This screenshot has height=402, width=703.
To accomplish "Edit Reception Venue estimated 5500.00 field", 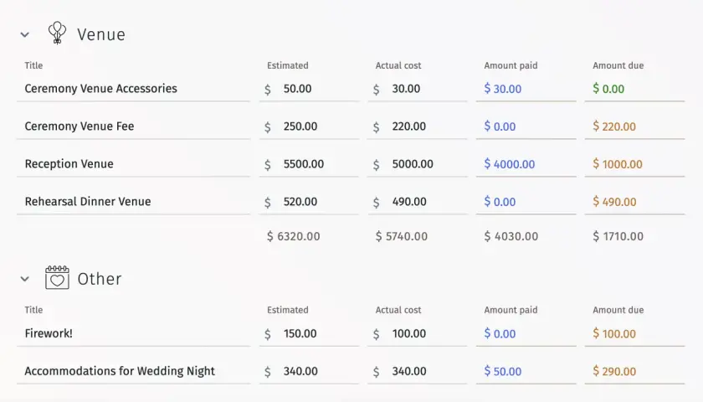I will click(x=310, y=164).
